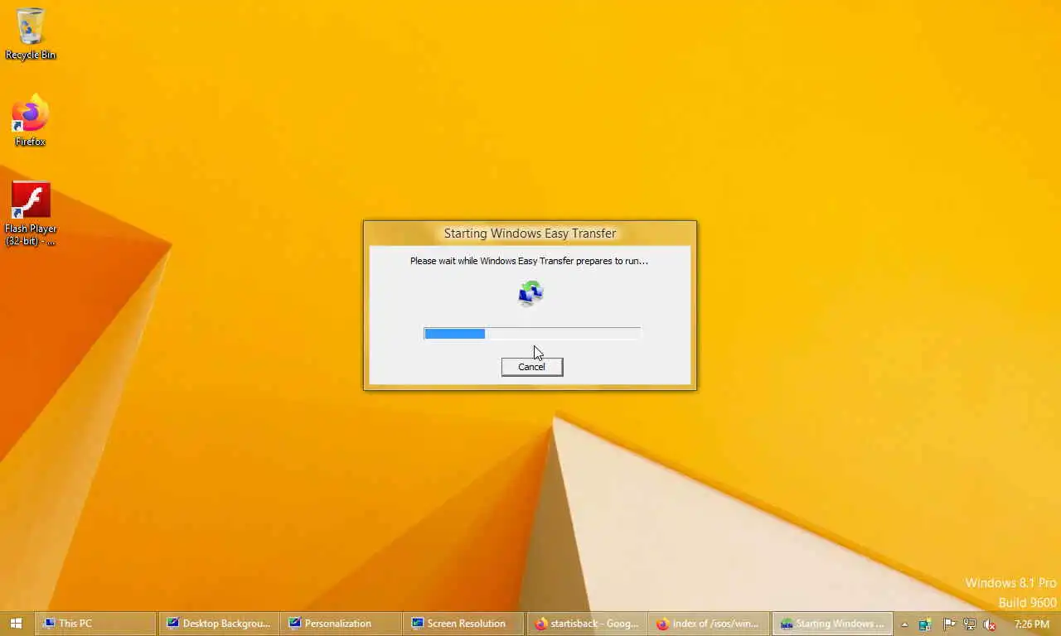Screen dimensions: 1061x636
Task: Click the 'Starting Windows' taskbar button
Action: 832,624
